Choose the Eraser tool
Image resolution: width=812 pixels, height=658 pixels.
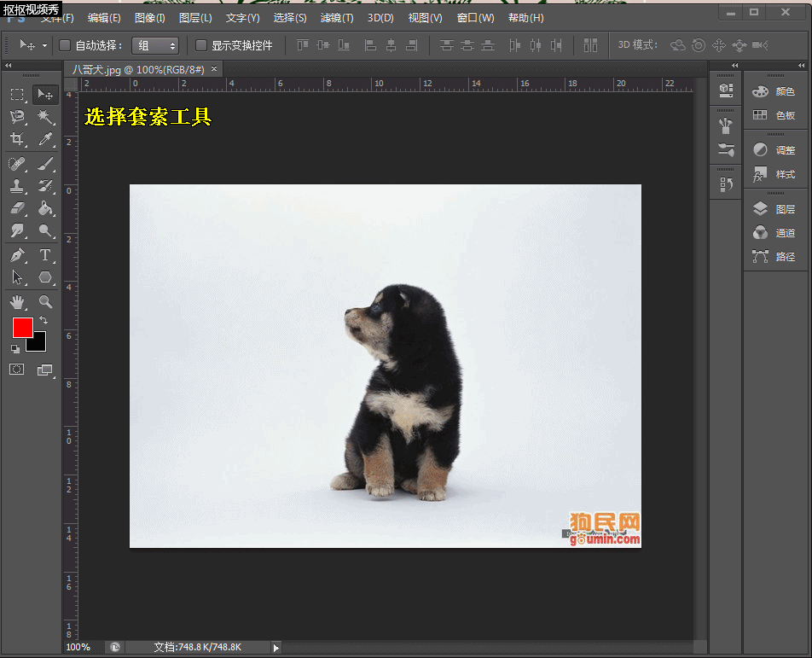(17, 208)
